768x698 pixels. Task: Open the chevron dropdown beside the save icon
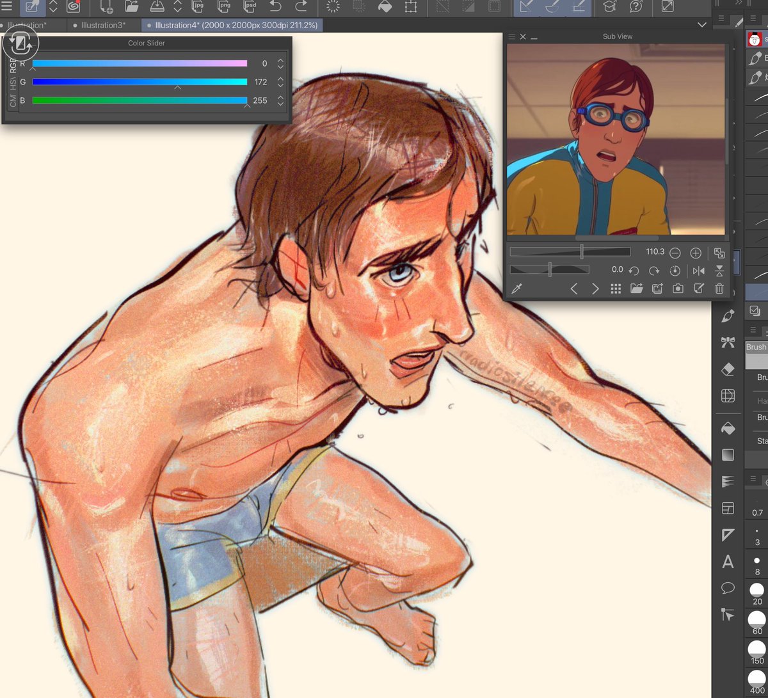(x=178, y=9)
